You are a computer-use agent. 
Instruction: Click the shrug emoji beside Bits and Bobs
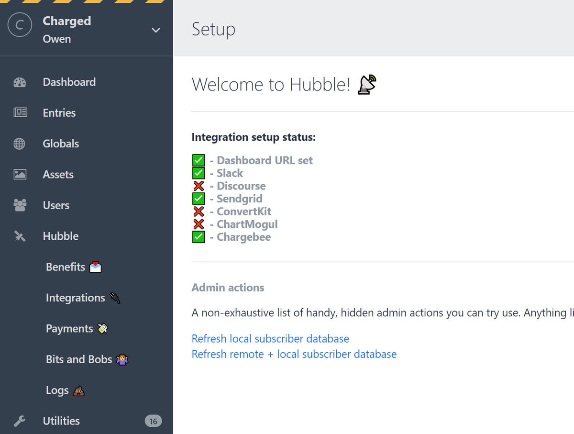tap(122, 359)
